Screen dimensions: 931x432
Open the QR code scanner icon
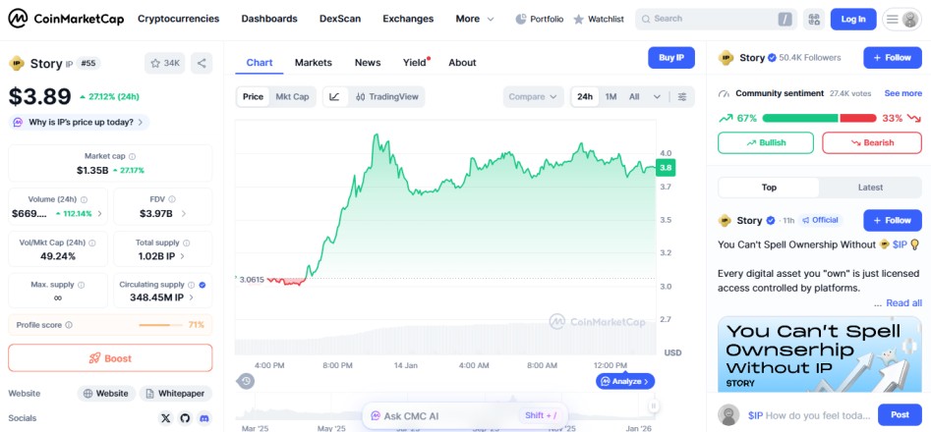pos(813,19)
